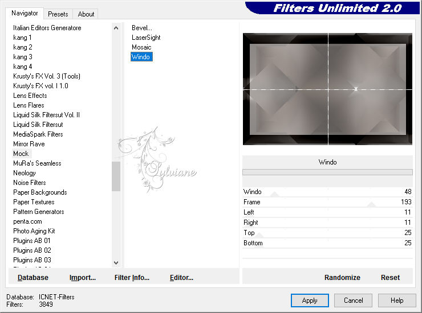Select the Pattern Generators category
The height and width of the screenshot is (313, 422).
click(38, 212)
